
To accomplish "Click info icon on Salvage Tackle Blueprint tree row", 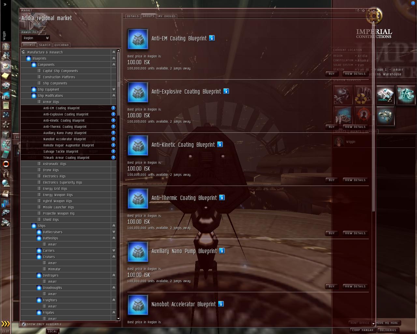I will [x=113, y=151].
